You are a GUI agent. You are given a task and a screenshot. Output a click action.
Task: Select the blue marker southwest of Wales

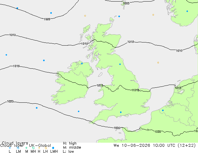pos(78,111)
